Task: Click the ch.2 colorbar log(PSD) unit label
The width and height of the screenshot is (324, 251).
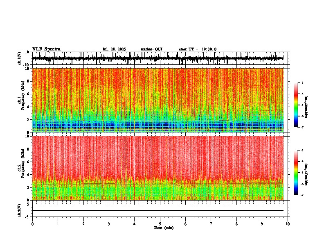Action: [x=306, y=175]
